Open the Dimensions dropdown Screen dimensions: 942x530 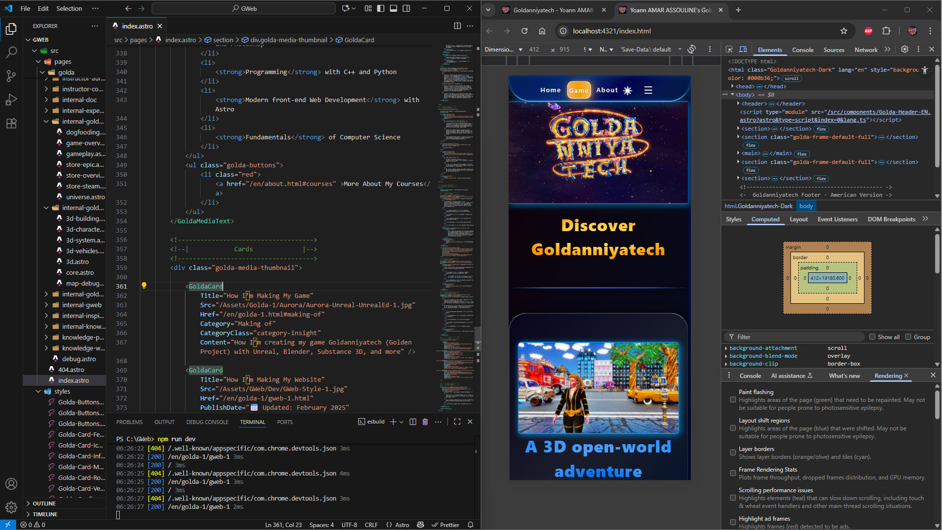tap(503, 50)
